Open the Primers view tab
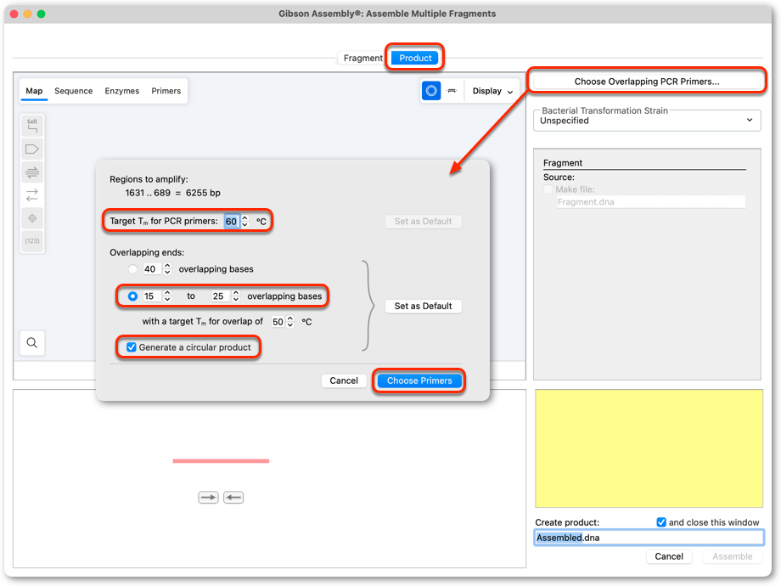This screenshot has height=586, width=781. point(166,91)
